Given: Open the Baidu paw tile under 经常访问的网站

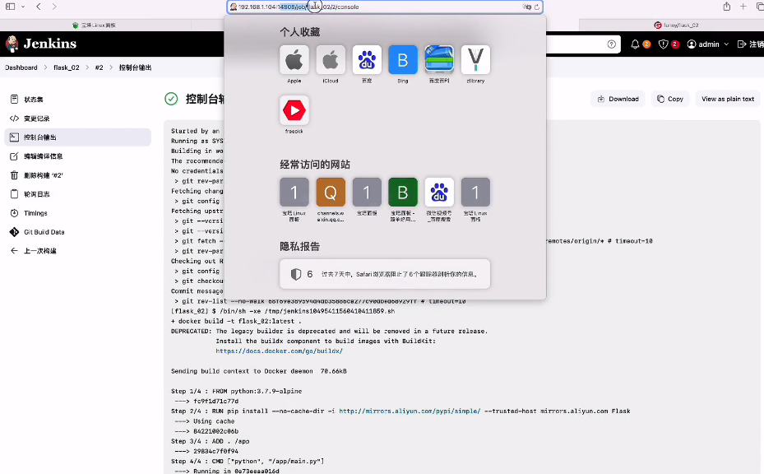Looking at the screenshot, I should point(439,192).
